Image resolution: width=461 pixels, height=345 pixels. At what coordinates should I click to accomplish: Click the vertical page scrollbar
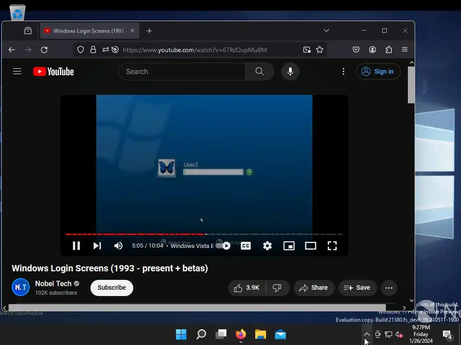click(411, 85)
